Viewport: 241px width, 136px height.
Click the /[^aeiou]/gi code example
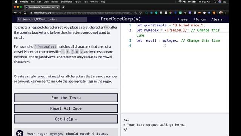click(45, 46)
